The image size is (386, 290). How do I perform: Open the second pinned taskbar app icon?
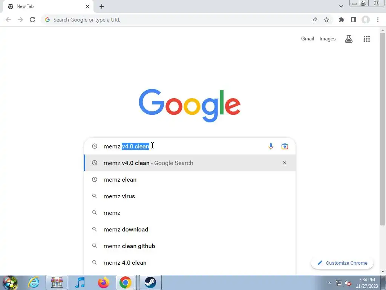57,282
